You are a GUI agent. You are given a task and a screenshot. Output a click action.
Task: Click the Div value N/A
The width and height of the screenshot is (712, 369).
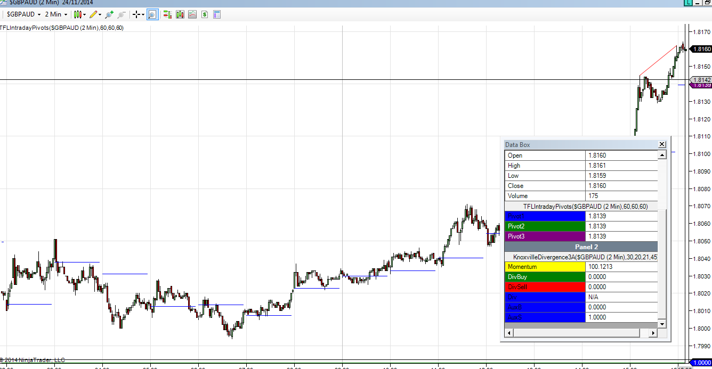(621, 297)
